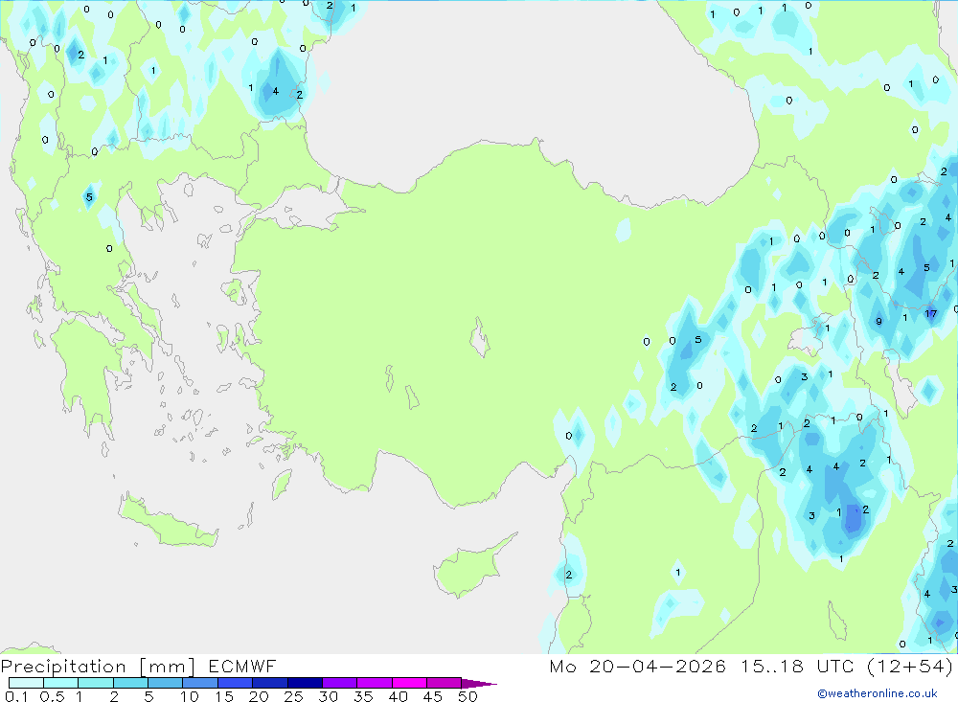
Task: Click the '0.1' legend scale label
Action: tap(16, 696)
